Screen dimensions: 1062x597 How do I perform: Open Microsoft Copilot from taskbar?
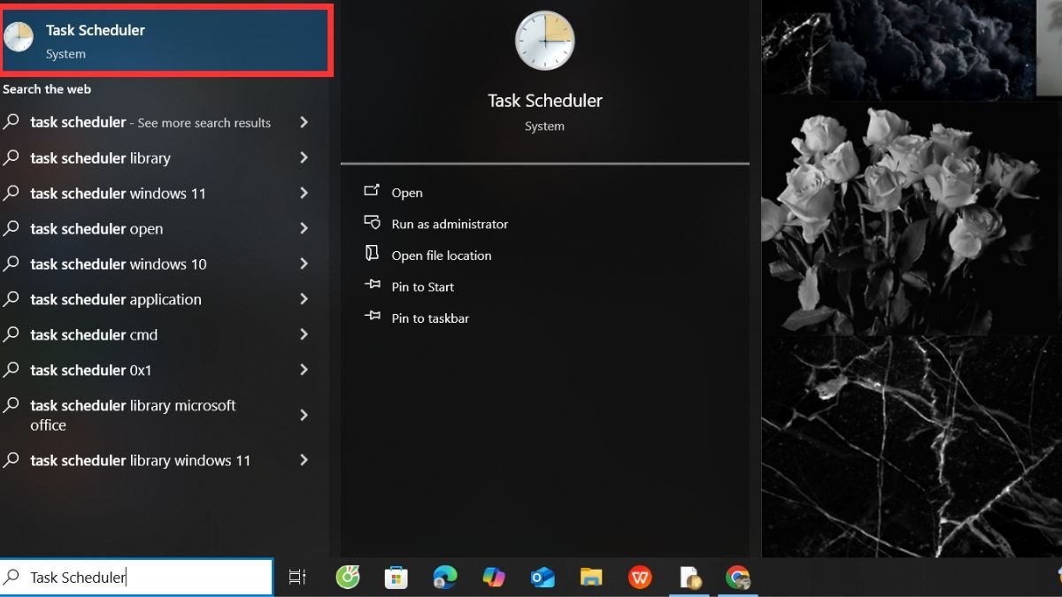[x=493, y=577]
